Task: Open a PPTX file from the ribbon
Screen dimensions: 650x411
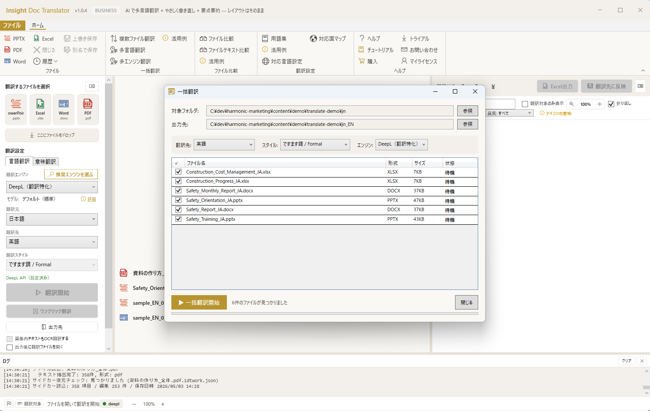Action: tap(14, 38)
